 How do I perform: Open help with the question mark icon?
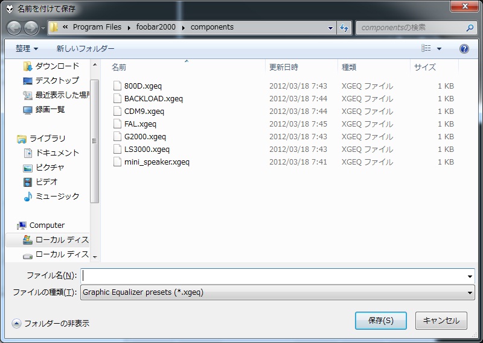click(464, 49)
